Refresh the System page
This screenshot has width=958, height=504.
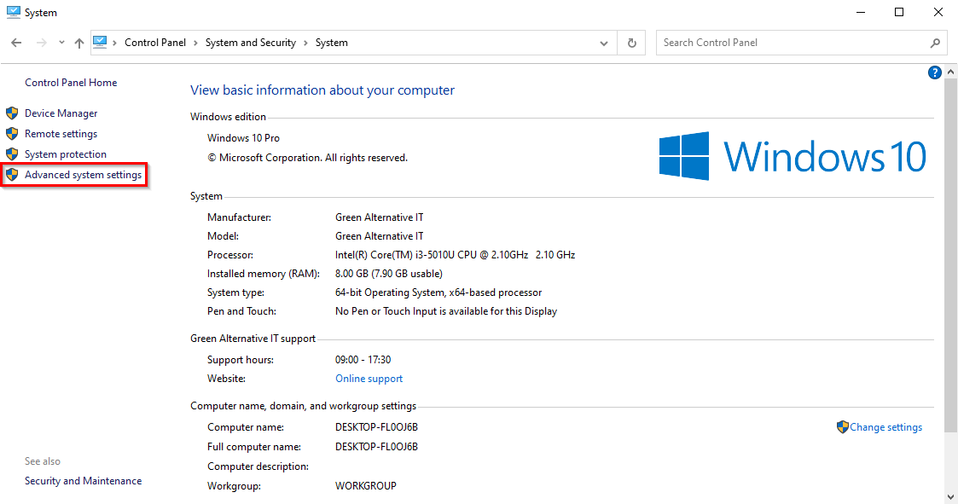point(632,43)
